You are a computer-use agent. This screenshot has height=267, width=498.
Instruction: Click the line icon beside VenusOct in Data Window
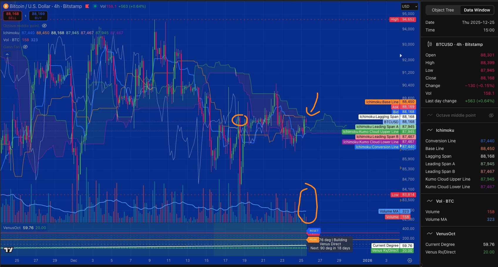coord(430,234)
